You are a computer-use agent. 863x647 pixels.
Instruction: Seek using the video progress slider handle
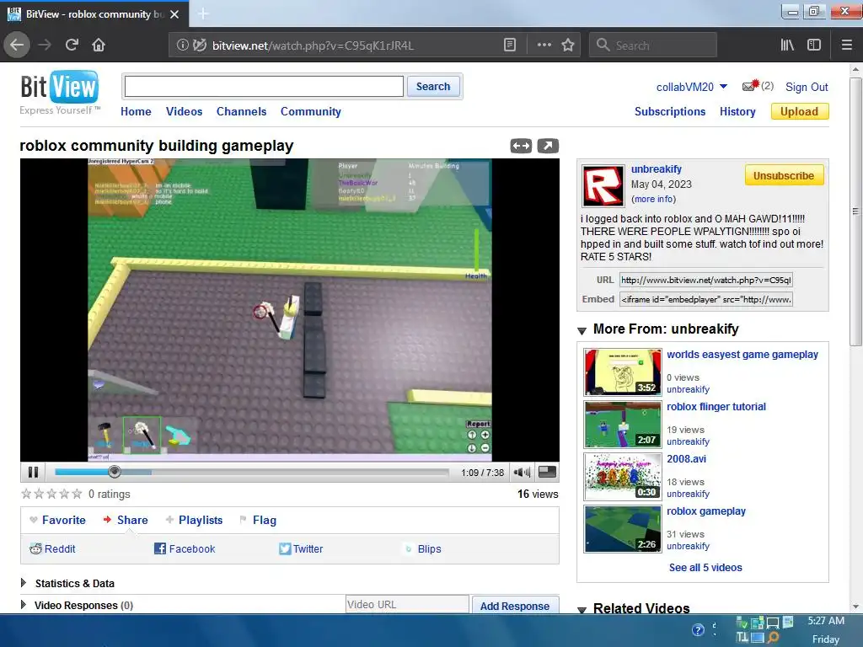(x=115, y=472)
